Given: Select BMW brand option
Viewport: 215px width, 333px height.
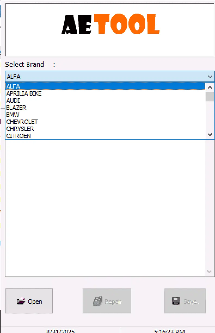Looking at the screenshot, I should click(x=13, y=115).
